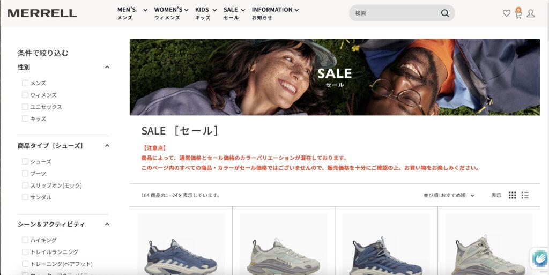Collapse the 性別 filter section
Screen dimensions: 549x275
[107, 67]
